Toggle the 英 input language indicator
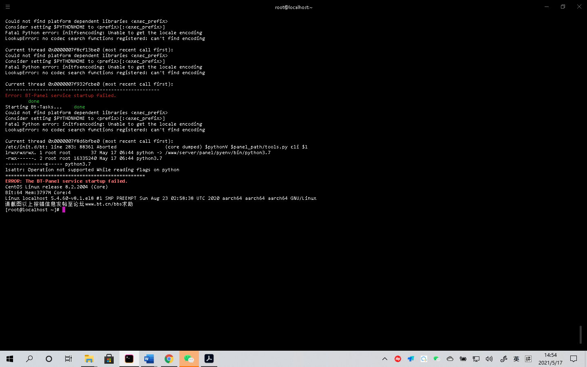 (x=516, y=359)
